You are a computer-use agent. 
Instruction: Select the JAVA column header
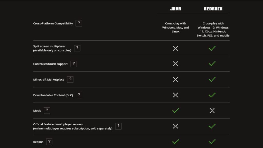point(176,8)
